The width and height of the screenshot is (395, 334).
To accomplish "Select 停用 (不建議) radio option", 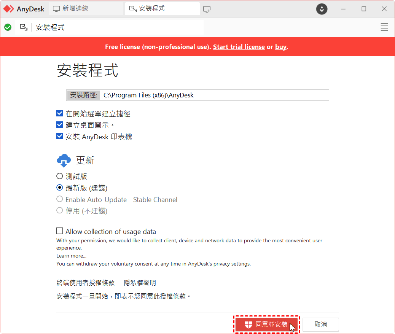I will (x=59, y=210).
